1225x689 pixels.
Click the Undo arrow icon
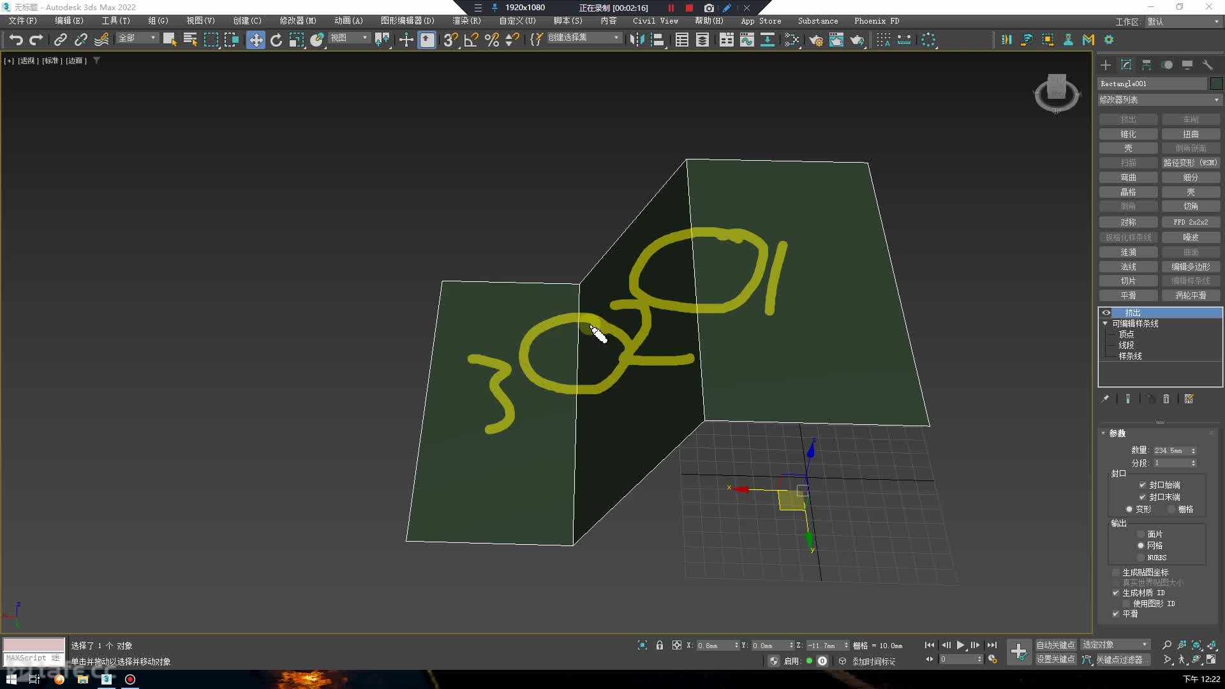(16, 40)
